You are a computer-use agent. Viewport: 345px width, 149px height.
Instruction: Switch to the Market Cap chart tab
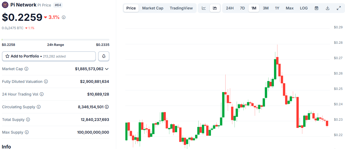153,8
